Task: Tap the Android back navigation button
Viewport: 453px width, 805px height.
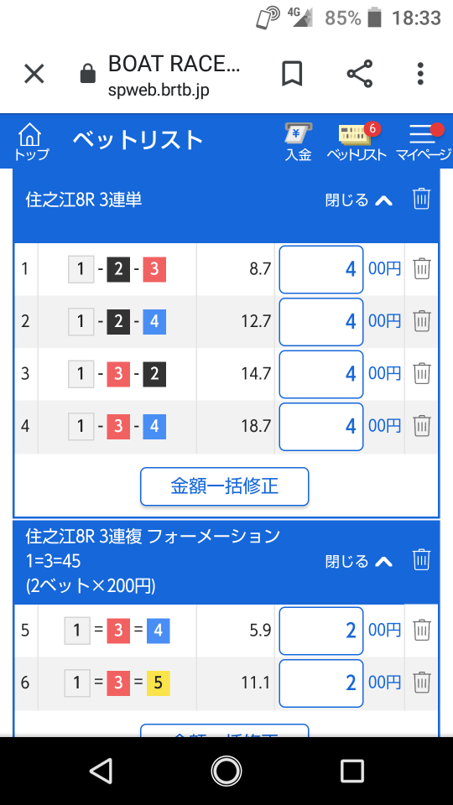Action: (101, 771)
